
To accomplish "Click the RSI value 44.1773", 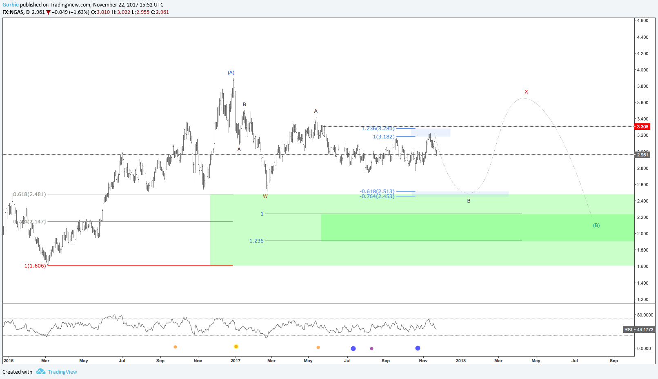I will (x=645, y=330).
